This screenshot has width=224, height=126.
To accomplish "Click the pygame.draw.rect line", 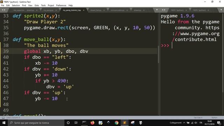I will [90, 28].
